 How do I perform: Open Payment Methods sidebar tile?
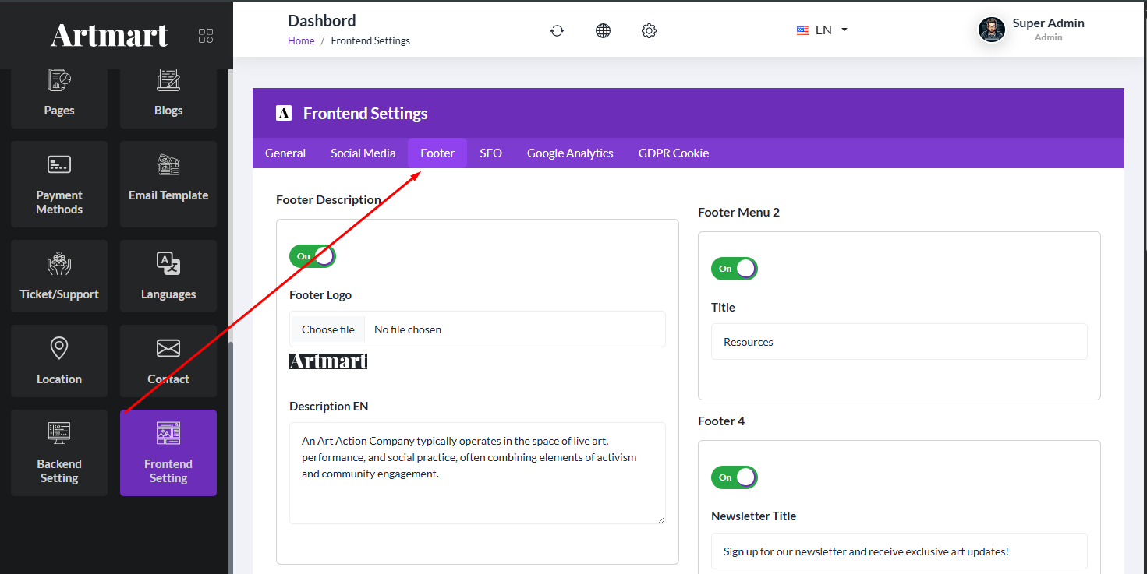tap(59, 184)
